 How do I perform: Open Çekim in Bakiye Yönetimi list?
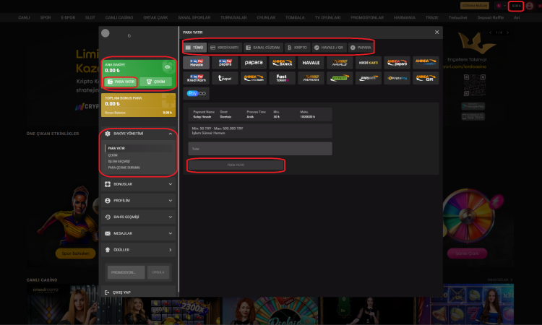113,155
